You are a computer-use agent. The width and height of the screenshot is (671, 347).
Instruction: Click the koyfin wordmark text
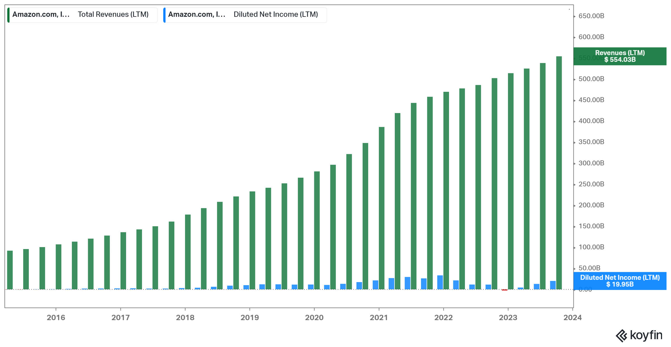(x=646, y=335)
